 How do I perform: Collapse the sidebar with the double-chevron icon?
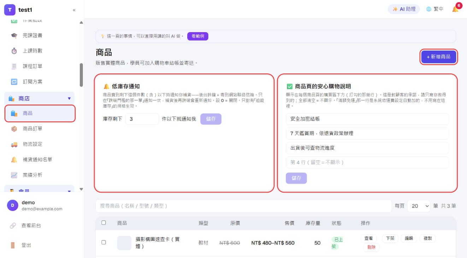pos(74,10)
